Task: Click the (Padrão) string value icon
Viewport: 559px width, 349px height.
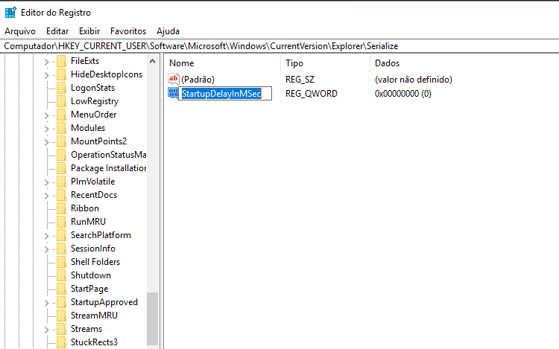Action: coord(173,79)
